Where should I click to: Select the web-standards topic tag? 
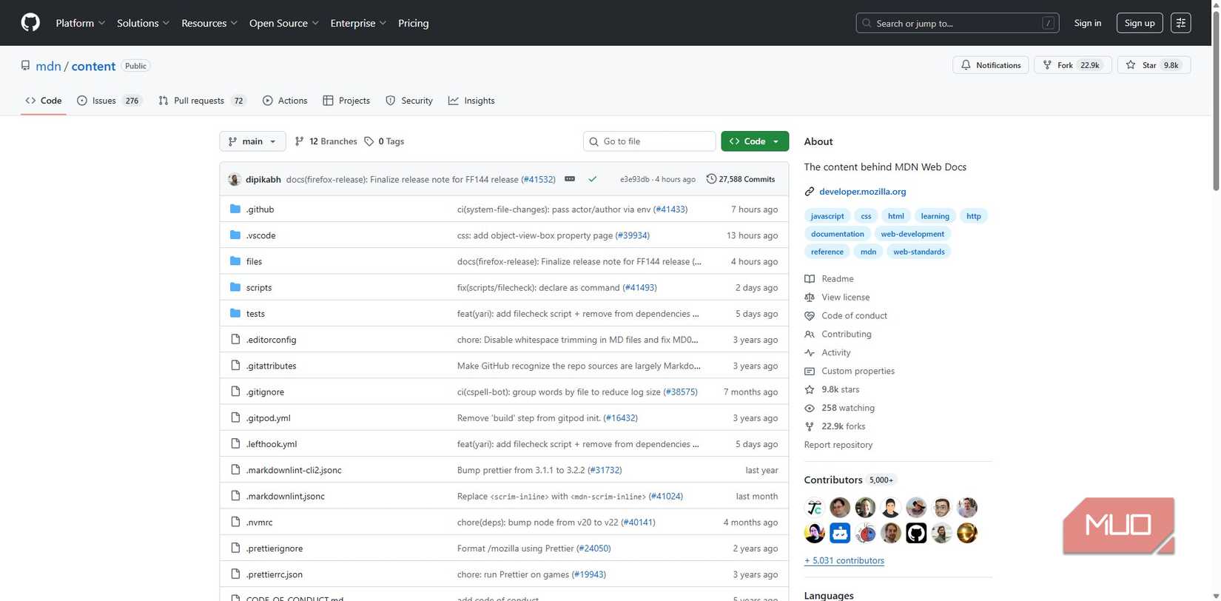pyautogui.click(x=919, y=252)
